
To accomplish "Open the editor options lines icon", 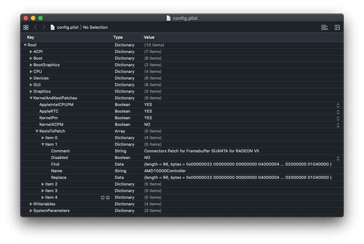I will coord(324,27).
